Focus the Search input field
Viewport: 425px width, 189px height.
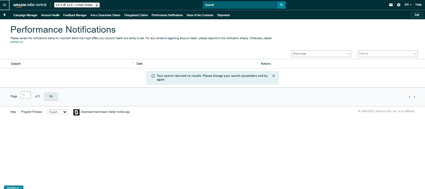coord(240,5)
